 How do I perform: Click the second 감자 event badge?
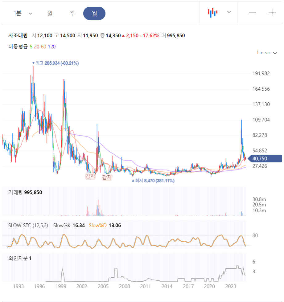107,177
